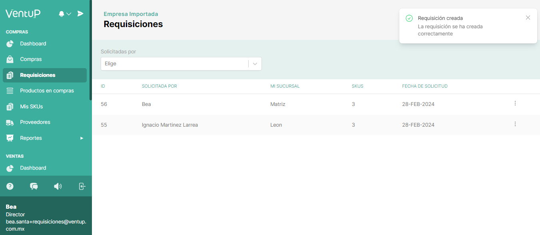Open three-dot menu for requisition 56
540x235 pixels.
(x=515, y=104)
